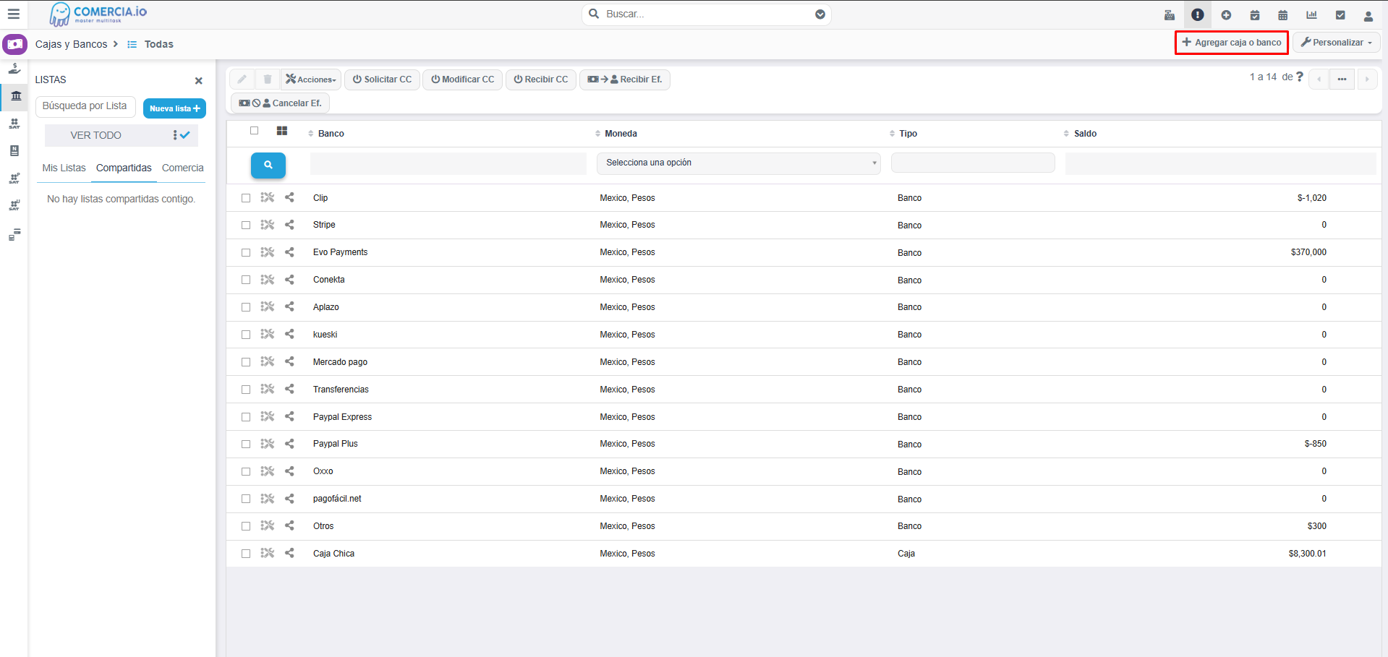Open the calendar grid icon
Image resolution: width=1388 pixels, height=657 pixels.
tap(1283, 14)
